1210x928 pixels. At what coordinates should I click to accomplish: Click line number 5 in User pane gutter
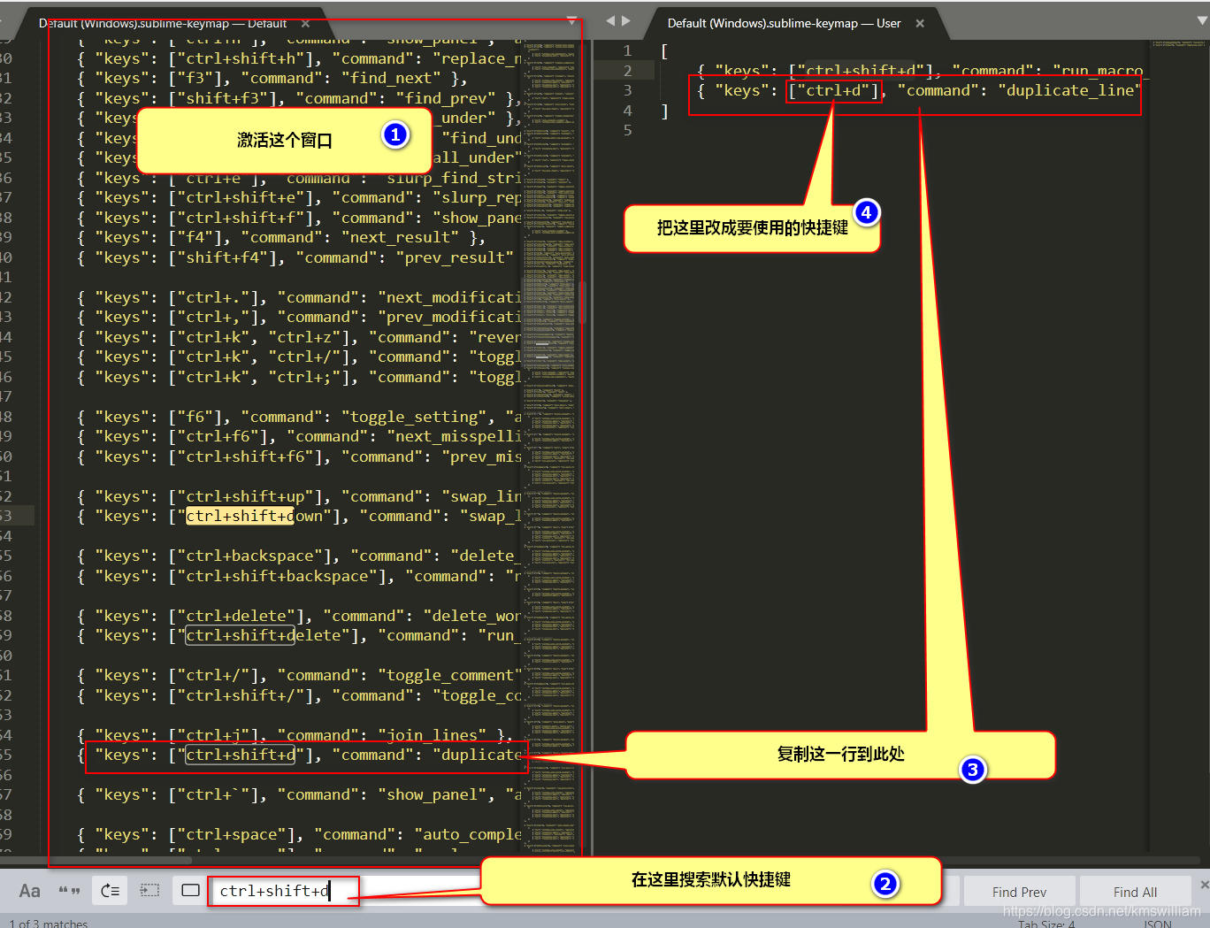(627, 130)
